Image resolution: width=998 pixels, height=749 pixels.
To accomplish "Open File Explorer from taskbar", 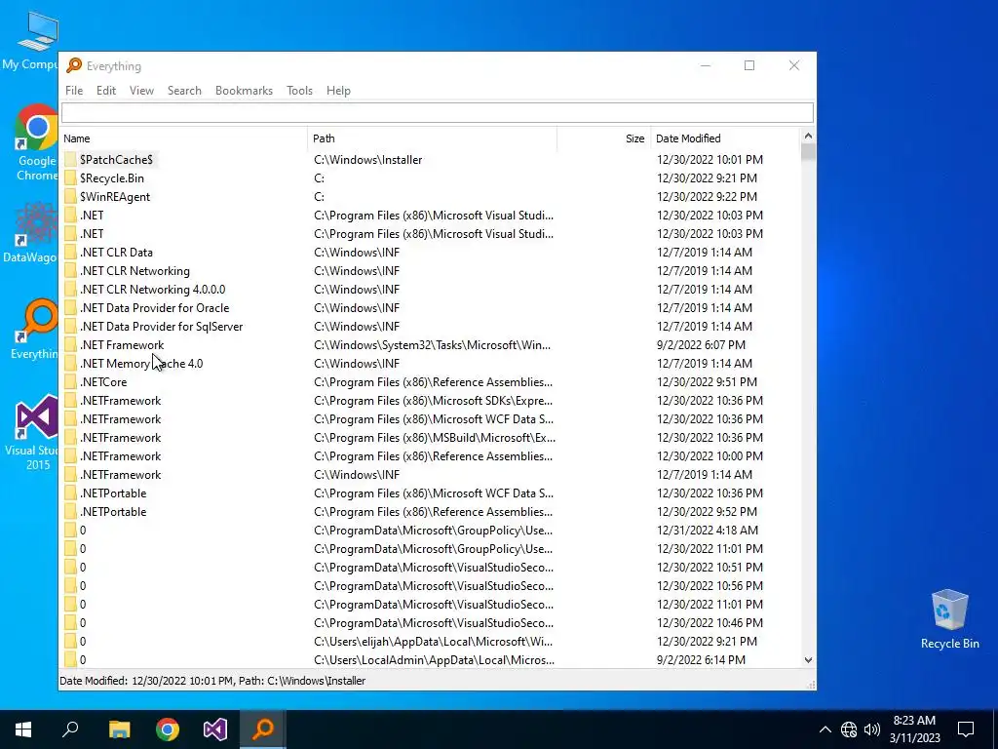I will (119, 729).
